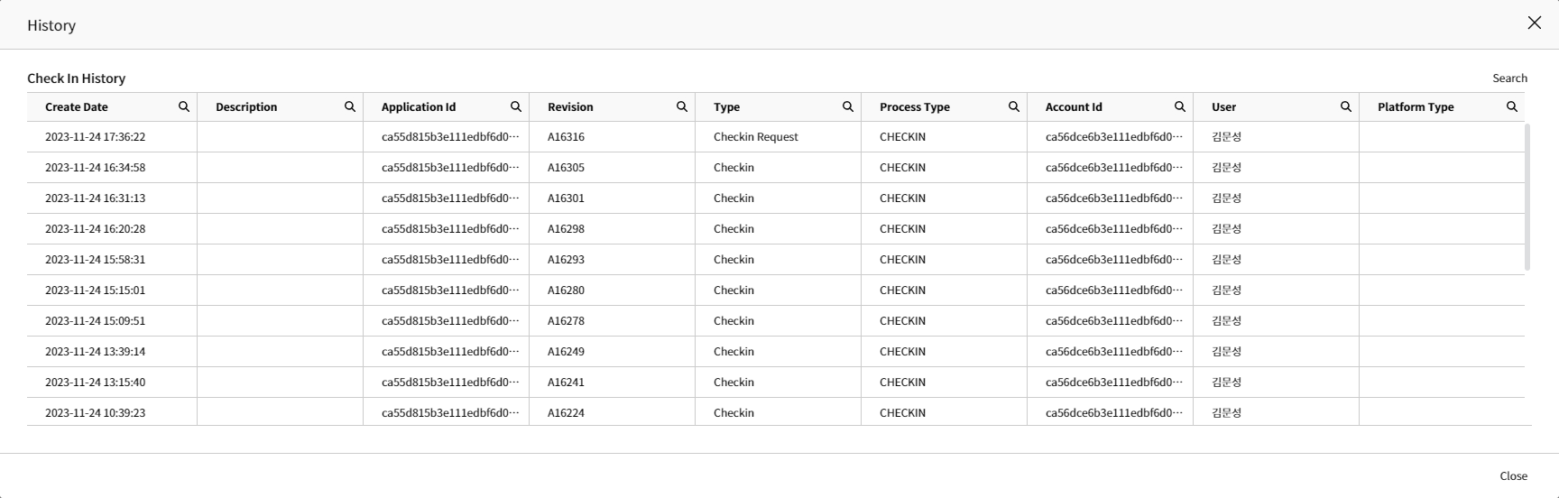Click Checkin type cell in A16305 row
1559x498 pixels.
(778, 168)
